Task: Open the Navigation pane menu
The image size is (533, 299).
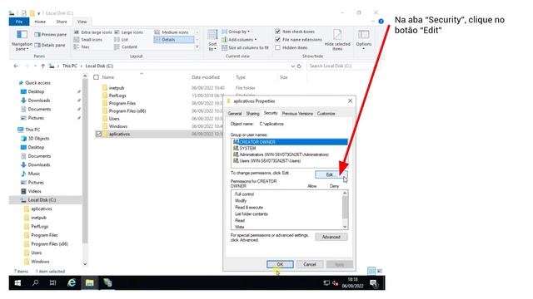Action: (22, 41)
